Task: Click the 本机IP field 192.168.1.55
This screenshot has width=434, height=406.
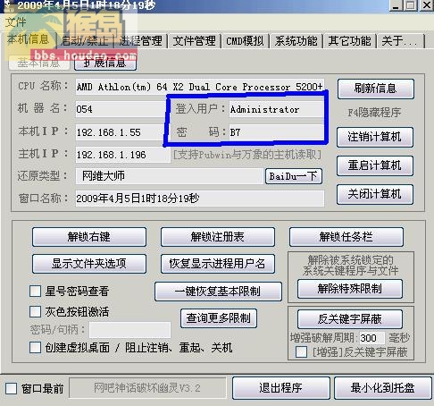Action: [121, 132]
